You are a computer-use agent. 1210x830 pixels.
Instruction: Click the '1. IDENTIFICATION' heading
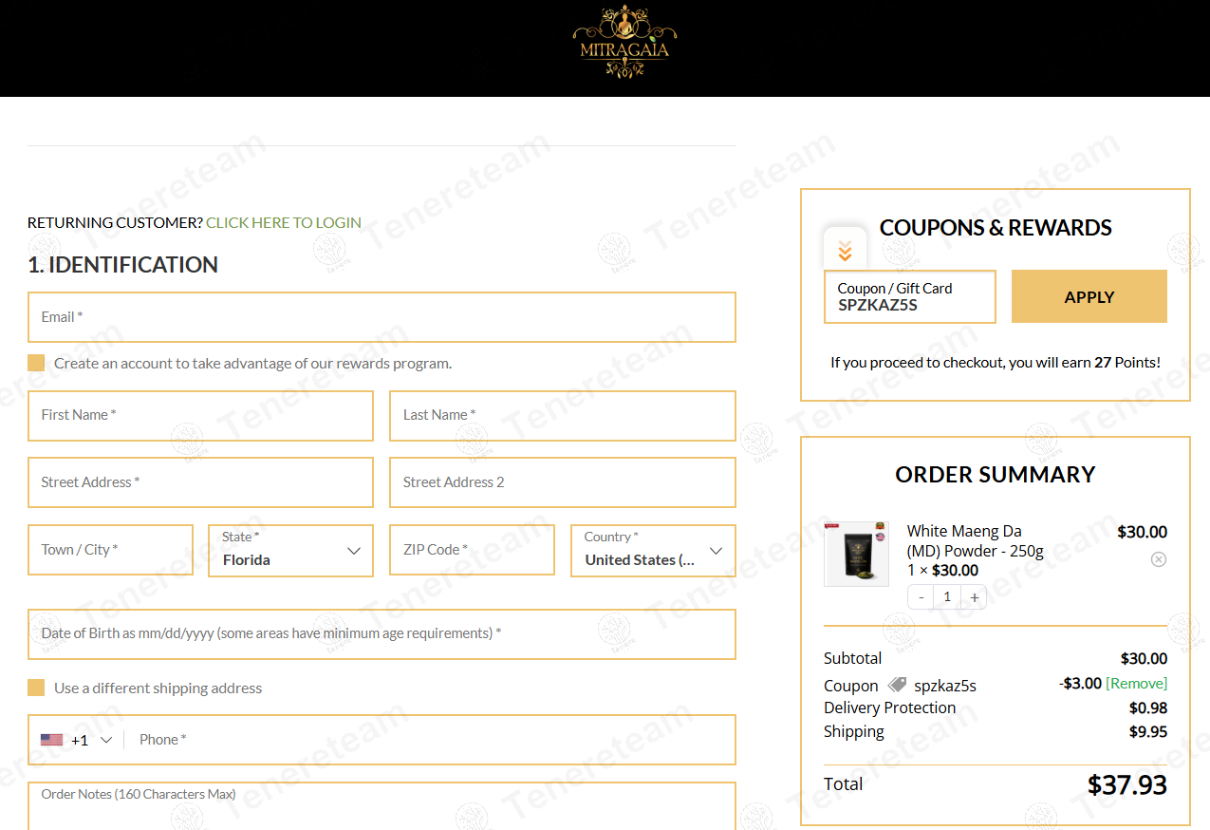pos(123,265)
